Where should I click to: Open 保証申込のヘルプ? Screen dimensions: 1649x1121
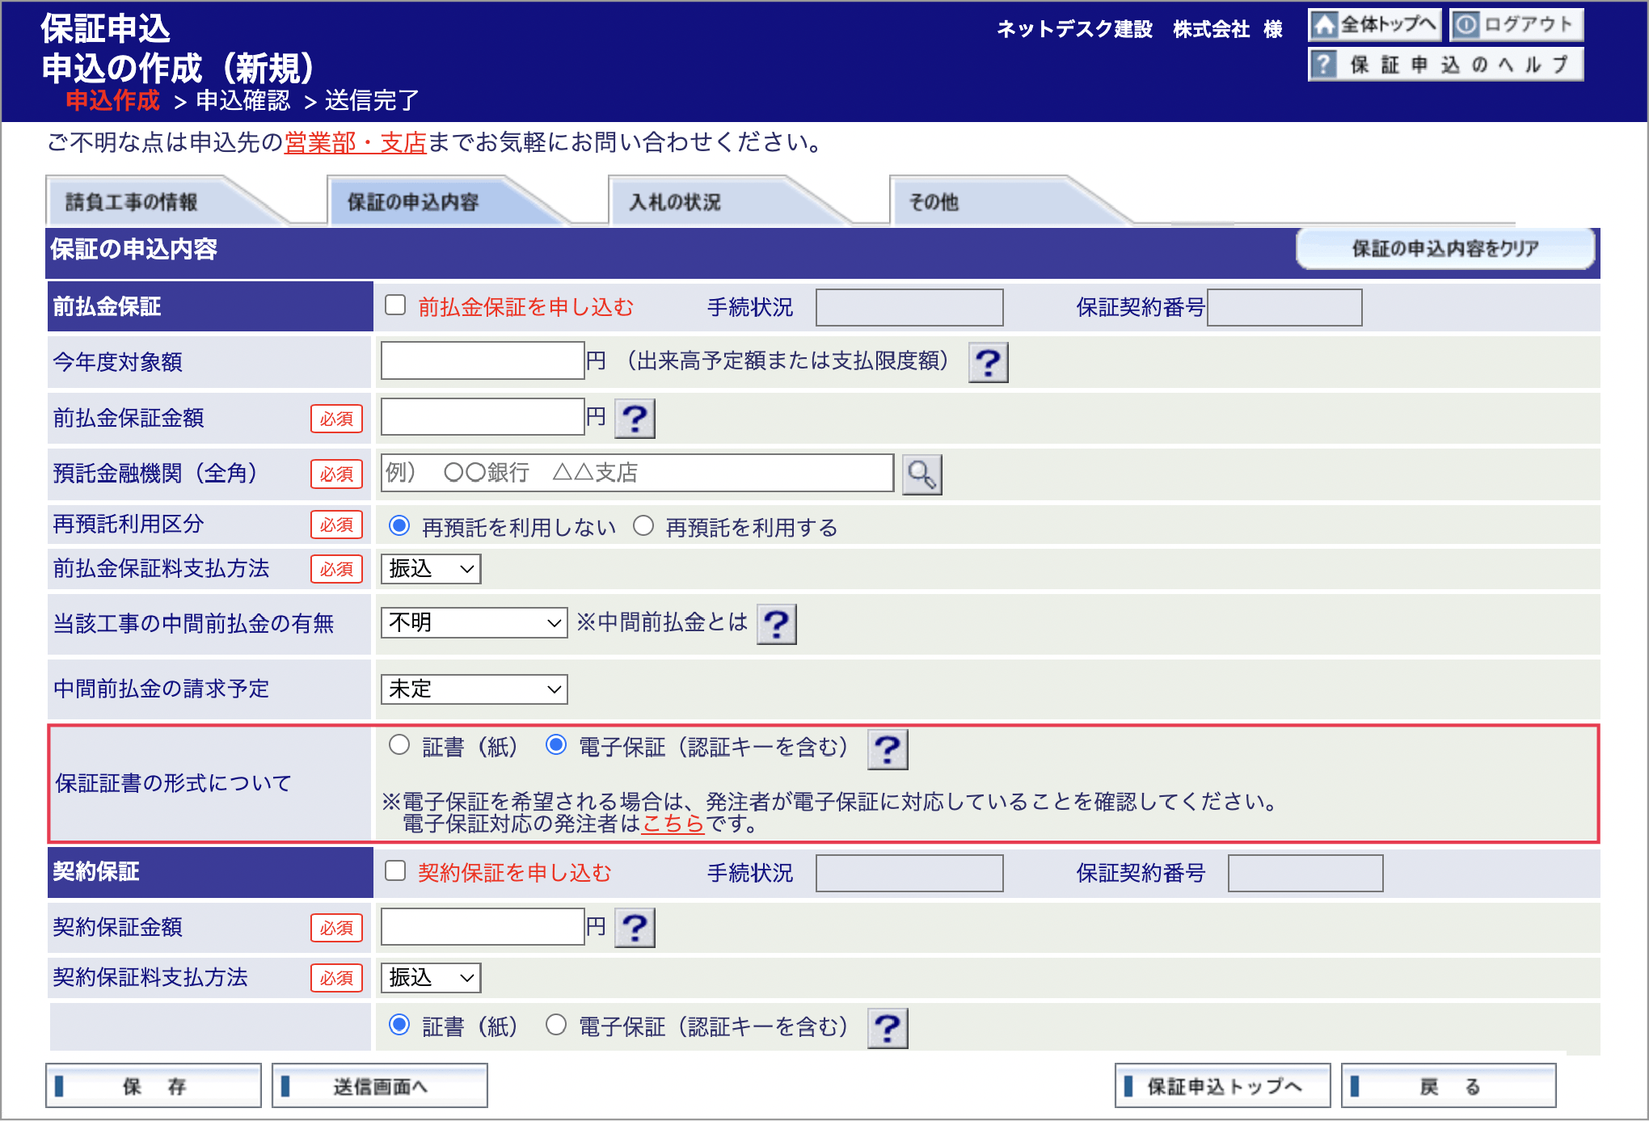coord(1445,65)
